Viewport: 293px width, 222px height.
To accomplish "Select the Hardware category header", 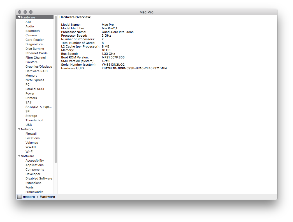I will (28, 17).
